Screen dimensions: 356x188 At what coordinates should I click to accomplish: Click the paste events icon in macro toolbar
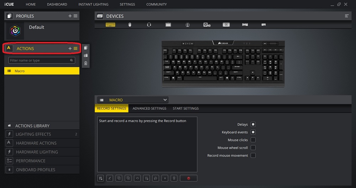128,178
